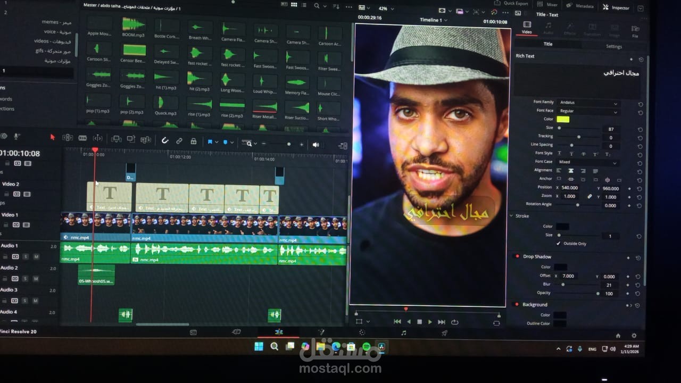Select the Trim Edit Mode tool

click(x=68, y=138)
